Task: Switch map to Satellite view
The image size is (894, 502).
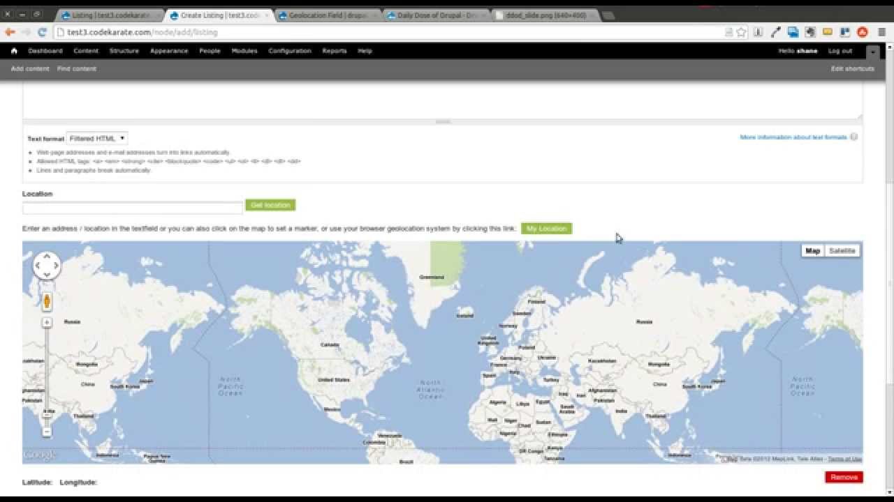Action: click(x=842, y=251)
